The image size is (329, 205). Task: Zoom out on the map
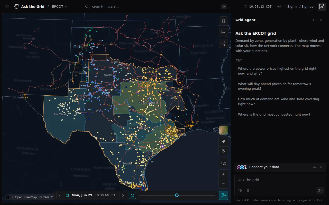click(x=223, y=184)
